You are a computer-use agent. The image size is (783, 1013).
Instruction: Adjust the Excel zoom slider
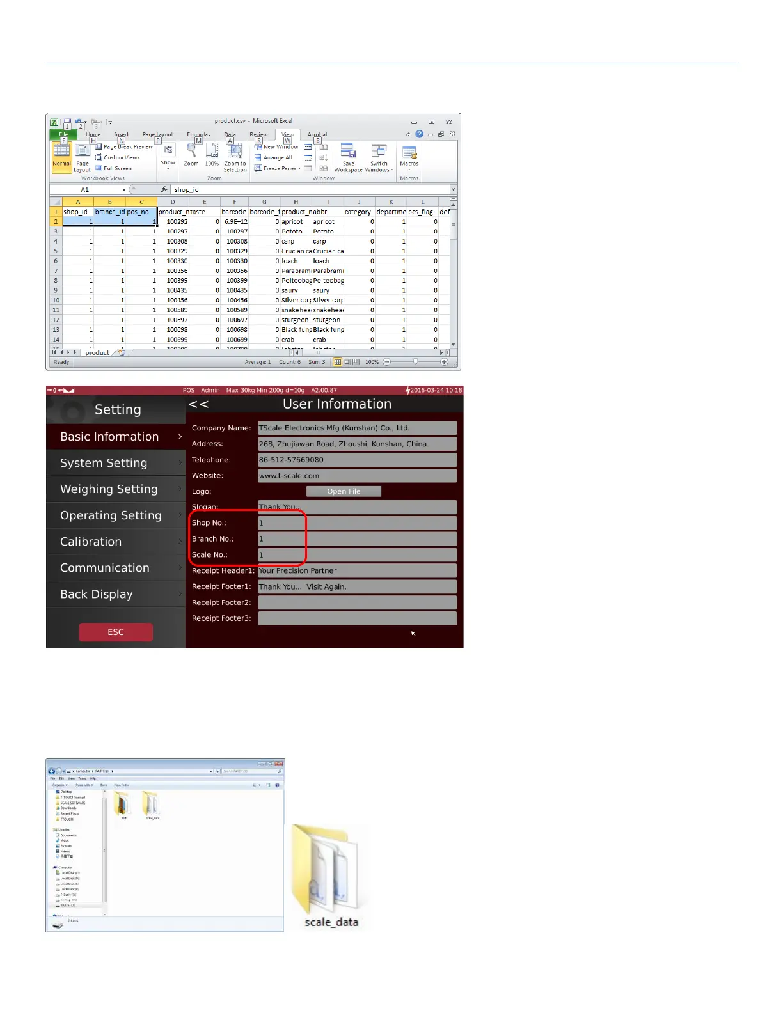415,362
